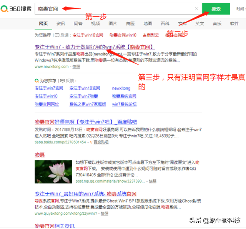246x229 pixels.
Task: Open related search newxitong
Action: tap(121, 88)
